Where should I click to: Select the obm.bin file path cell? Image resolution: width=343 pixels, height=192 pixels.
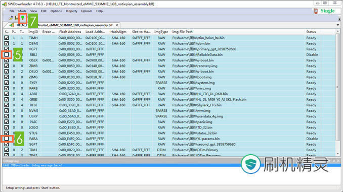tap(191, 43)
